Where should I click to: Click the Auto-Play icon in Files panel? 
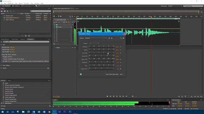(x=29, y=36)
